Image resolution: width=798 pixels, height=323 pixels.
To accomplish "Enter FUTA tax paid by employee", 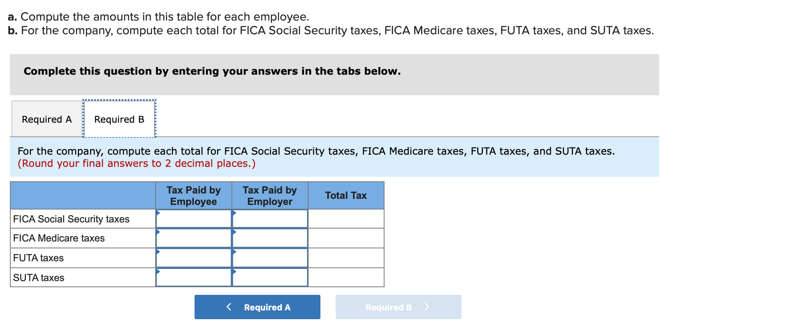I will tap(194, 258).
